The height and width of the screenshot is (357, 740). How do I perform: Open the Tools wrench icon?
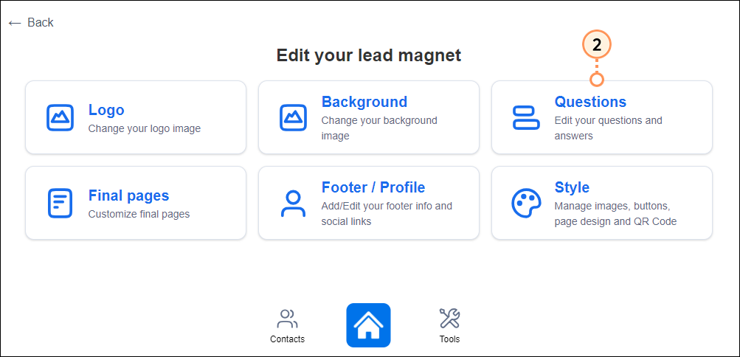click(449, 319)
